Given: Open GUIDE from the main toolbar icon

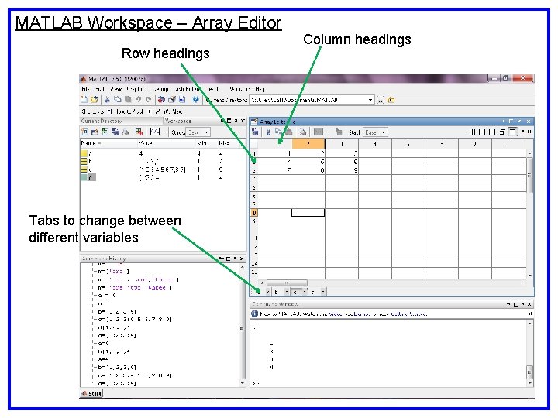Looking at the screenshot, I should (172, 100).
